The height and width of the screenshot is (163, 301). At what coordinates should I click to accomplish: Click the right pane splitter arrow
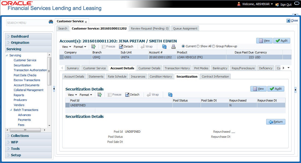pos(295,90)
